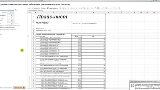The height and width of the screenshot is (90, 160).
Task: Click the paint bucket fill icon
Action: [87, 8]
